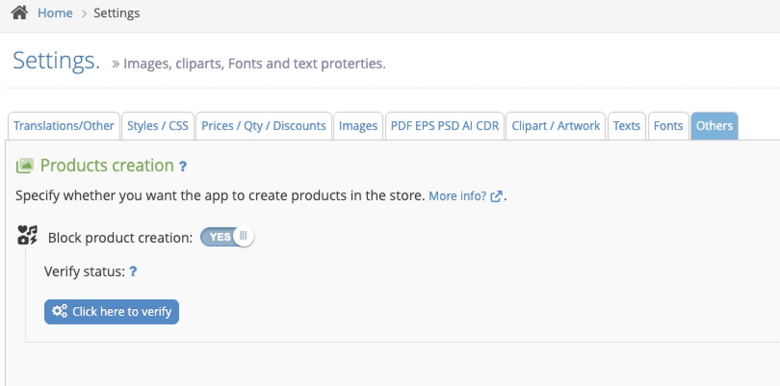Open help question mark beside Products creation
Viewport: 780px width, 386px height.
(182, 167)
